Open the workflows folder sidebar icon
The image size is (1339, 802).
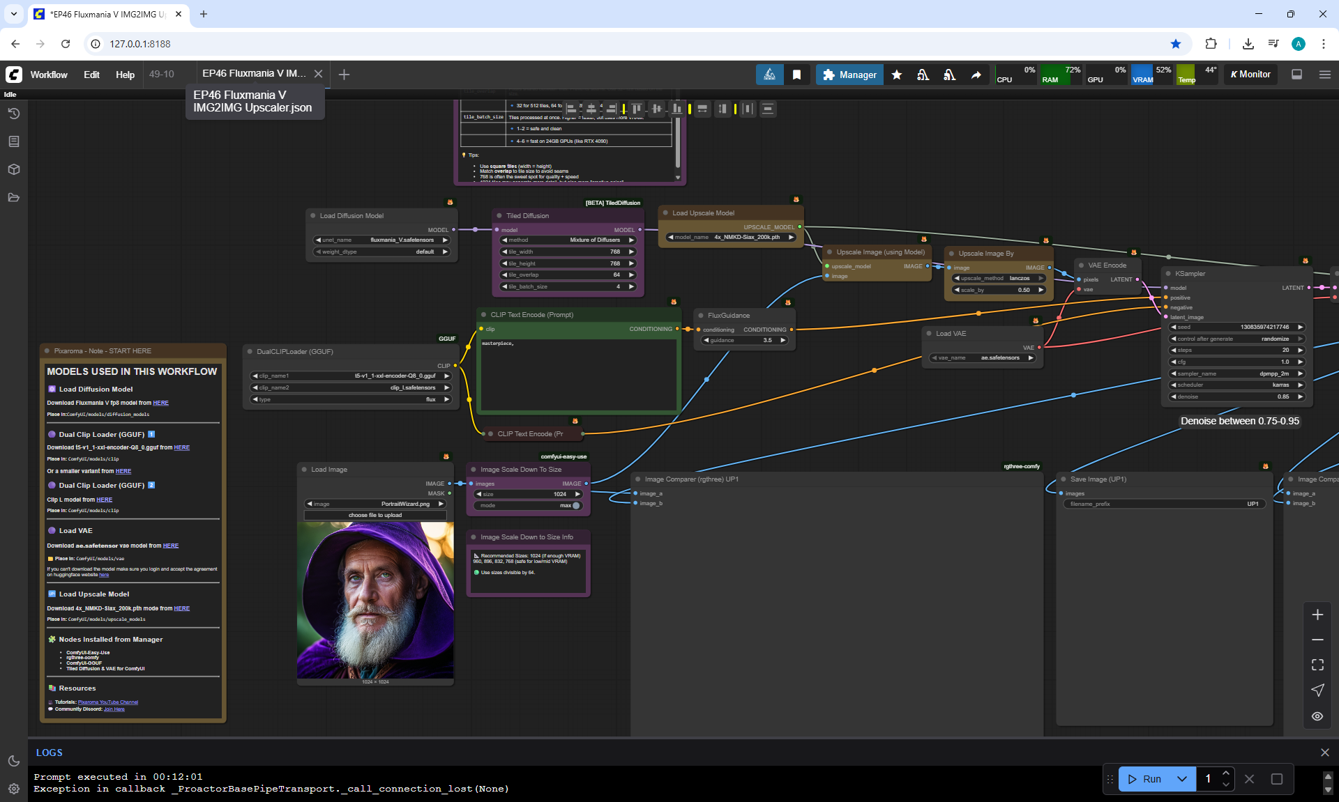coord(13,197)
